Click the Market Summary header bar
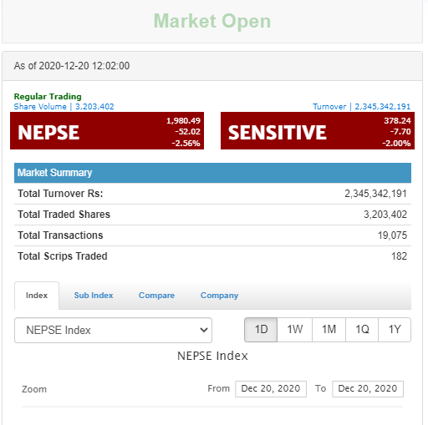This screenshot has height=425, width=428. click(212, 173)
